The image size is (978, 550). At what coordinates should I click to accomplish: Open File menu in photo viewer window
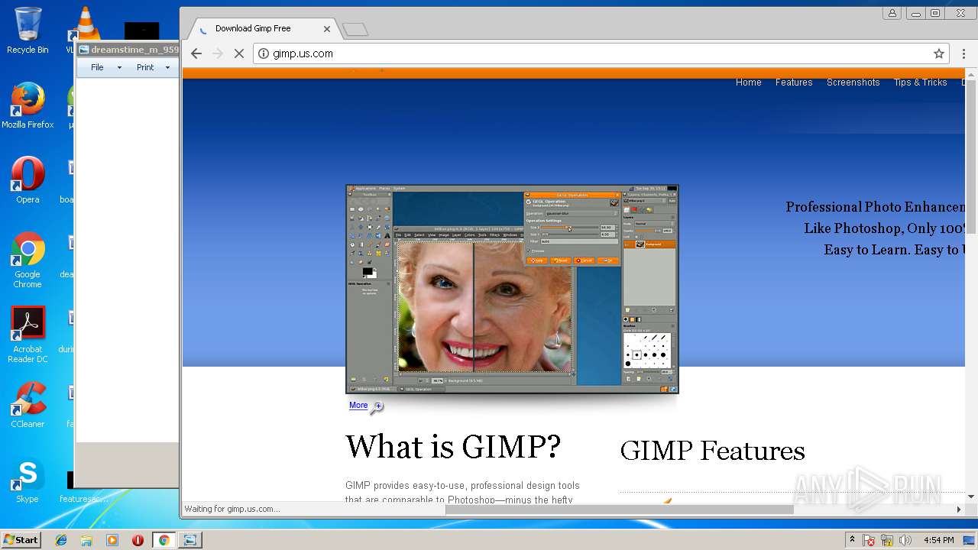(x=97, y=67)
